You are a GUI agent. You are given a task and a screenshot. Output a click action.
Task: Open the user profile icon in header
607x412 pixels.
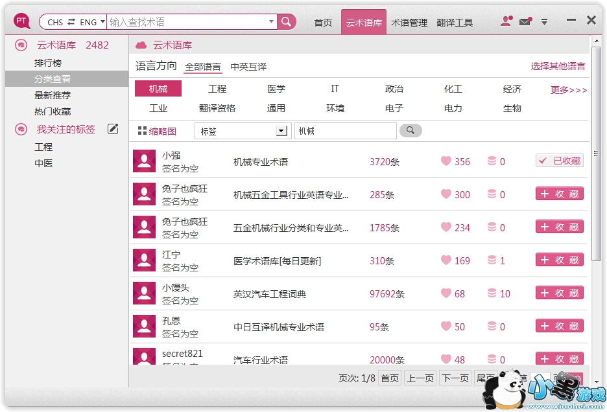[x=506, y=21]
